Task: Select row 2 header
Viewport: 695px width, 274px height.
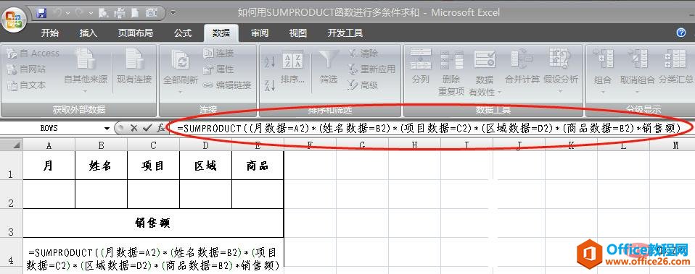Action: 12,194
